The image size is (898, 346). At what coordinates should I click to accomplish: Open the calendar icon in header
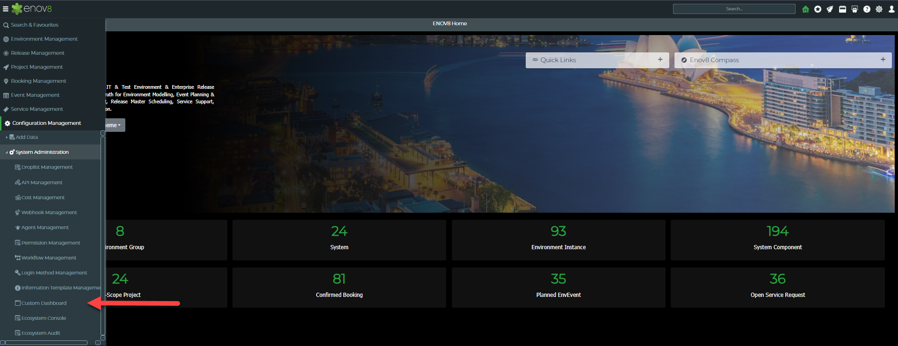[842, 9]
